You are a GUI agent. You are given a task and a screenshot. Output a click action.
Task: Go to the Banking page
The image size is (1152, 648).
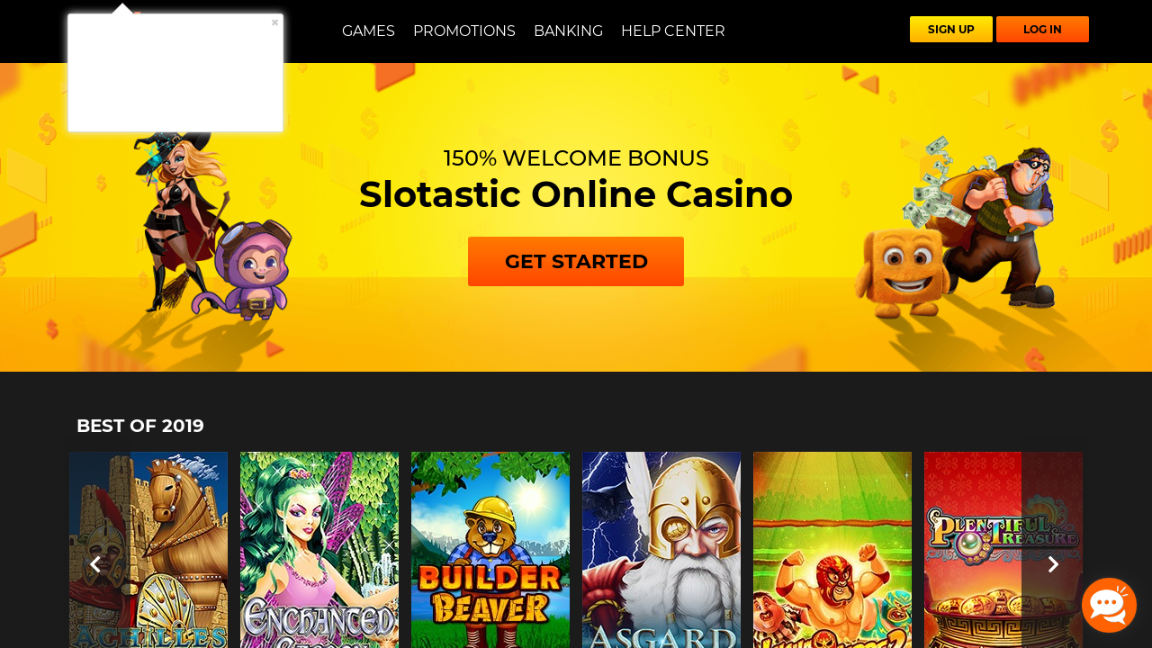(x=568, y=31)
